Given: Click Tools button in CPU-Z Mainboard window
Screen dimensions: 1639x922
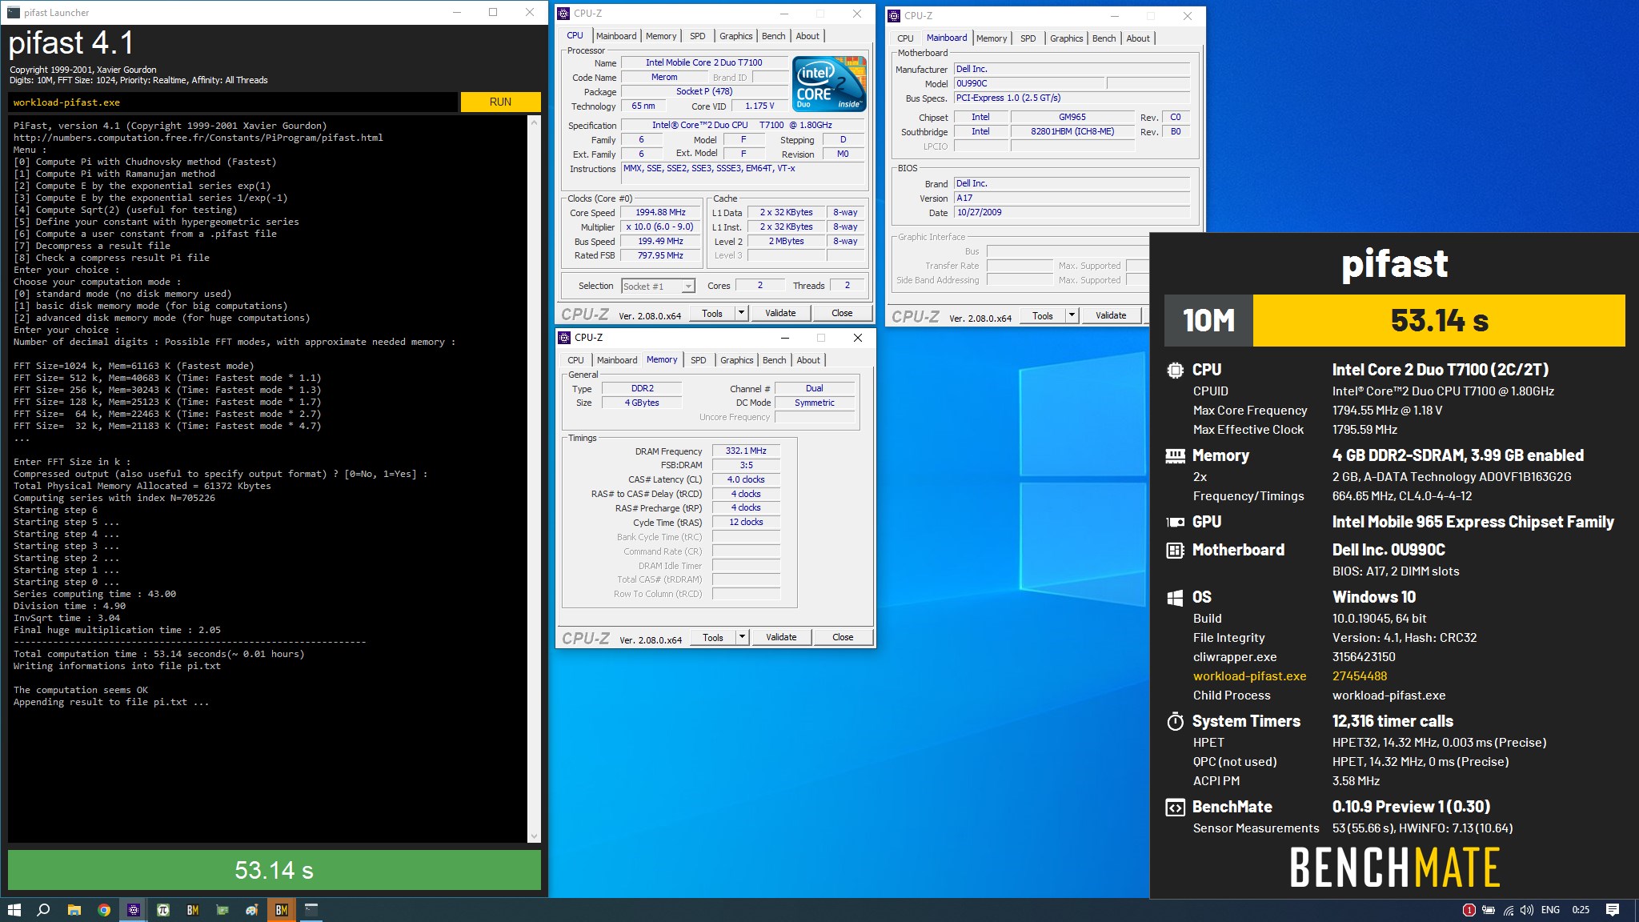Looking at the screenshot, I should [x=1042, y=315].
